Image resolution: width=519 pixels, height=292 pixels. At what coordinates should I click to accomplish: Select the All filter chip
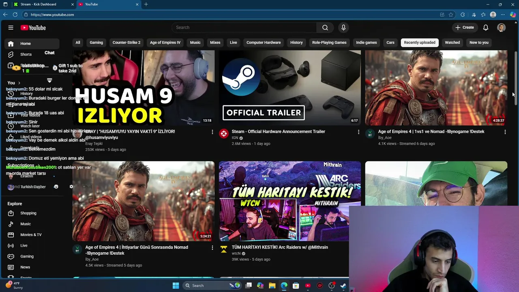pyautogui.click(x=78, y=43)
